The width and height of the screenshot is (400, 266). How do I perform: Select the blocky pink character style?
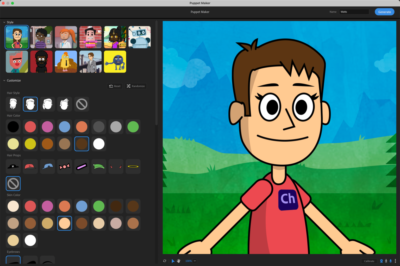(x=90, y=37)
